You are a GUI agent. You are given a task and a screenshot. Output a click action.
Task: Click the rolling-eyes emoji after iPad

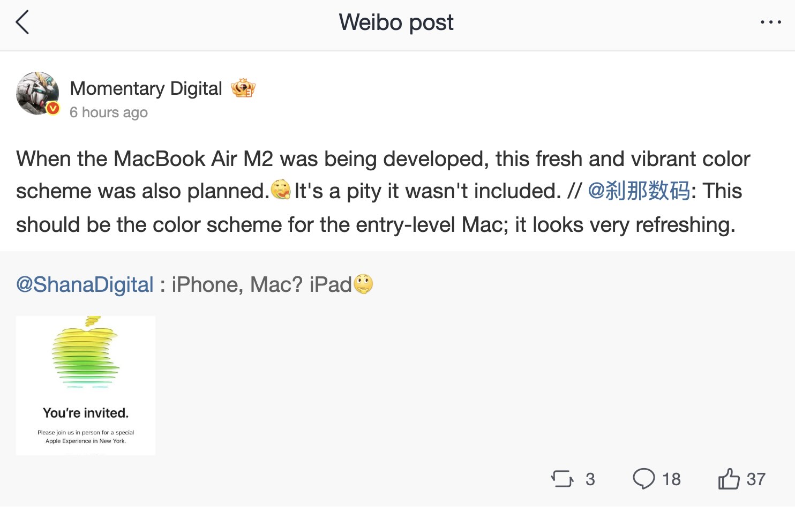[x=364, y=285]
